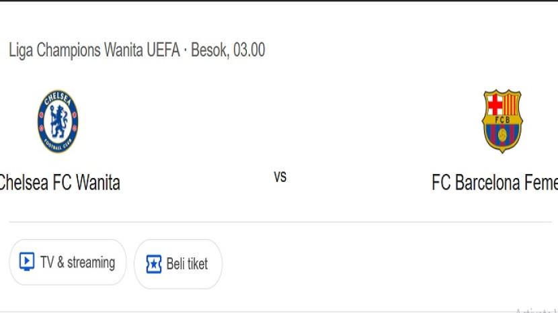Open the FC Barcelona Femení team name
The height and width of the screenshot is (313, 558).
495,182
